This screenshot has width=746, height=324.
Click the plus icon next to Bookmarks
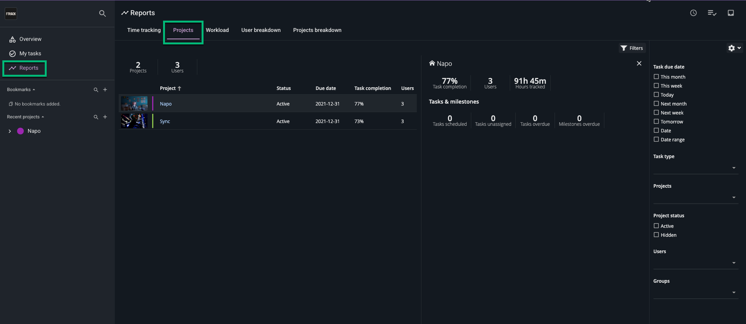105,90
